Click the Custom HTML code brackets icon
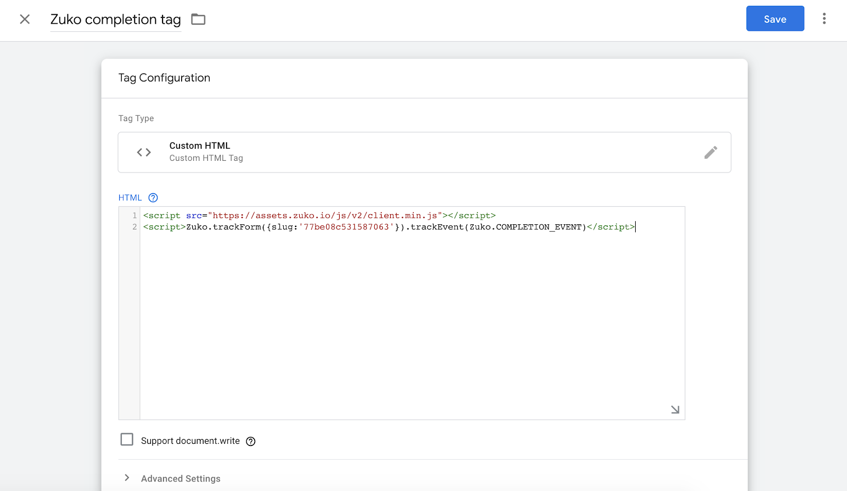 click(142, 152)
